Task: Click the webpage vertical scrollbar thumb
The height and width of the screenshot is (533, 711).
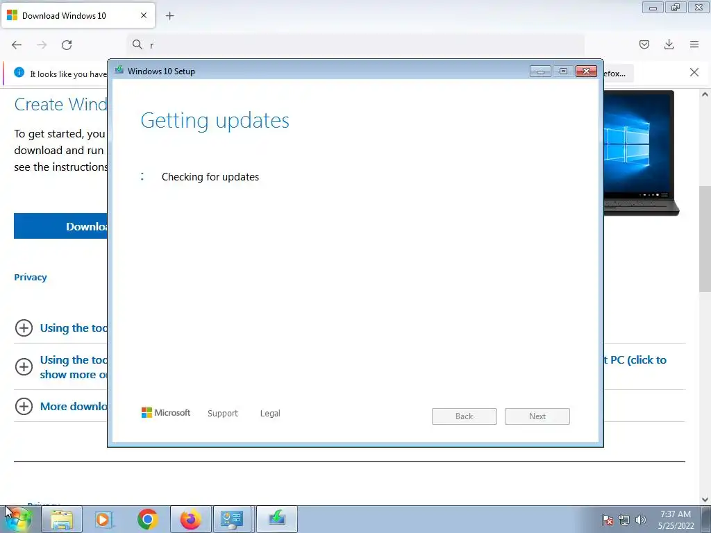Action: [x=705, y=239]
